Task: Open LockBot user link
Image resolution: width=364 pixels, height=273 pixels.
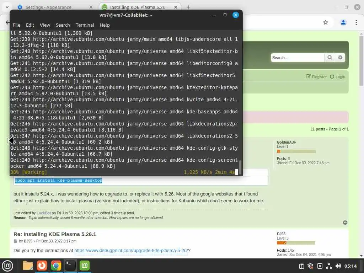Action: [44, 213]
